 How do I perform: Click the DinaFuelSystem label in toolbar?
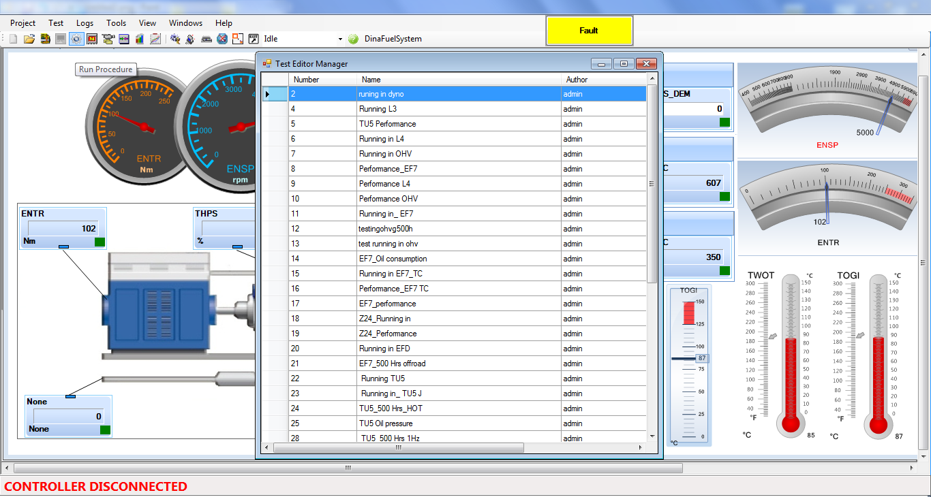[x=393, y=39]
